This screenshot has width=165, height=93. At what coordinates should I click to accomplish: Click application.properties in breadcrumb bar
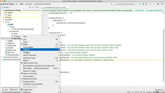click(42, 4)
